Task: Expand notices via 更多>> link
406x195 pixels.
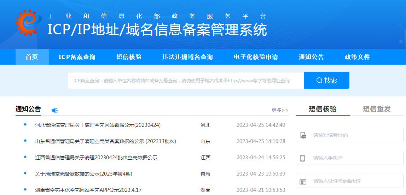Action: 280,110
